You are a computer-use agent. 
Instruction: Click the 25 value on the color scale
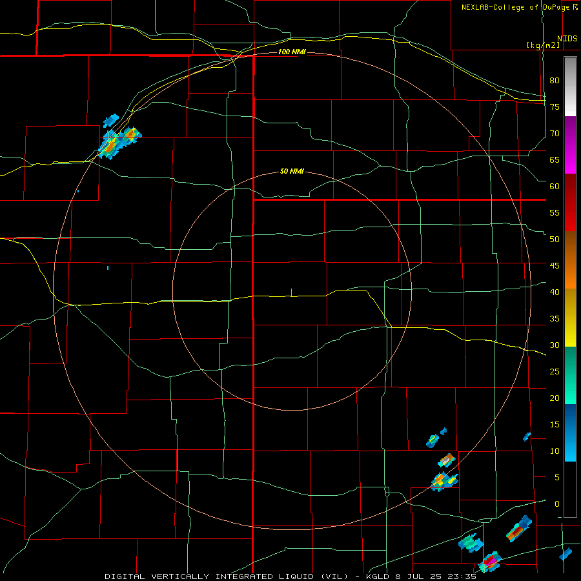coord(555,372)
